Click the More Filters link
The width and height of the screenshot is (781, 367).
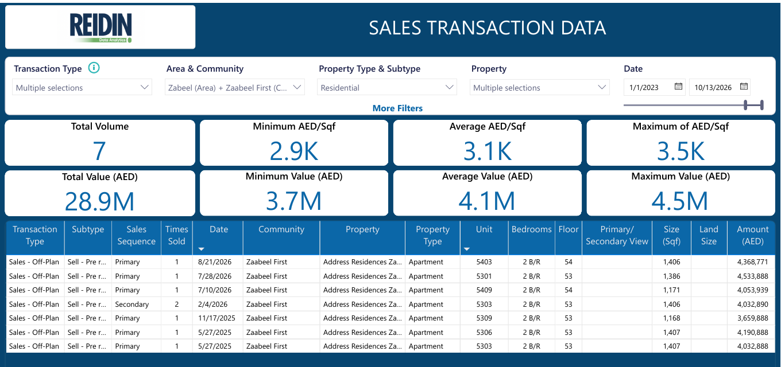[x=397, y=108]
